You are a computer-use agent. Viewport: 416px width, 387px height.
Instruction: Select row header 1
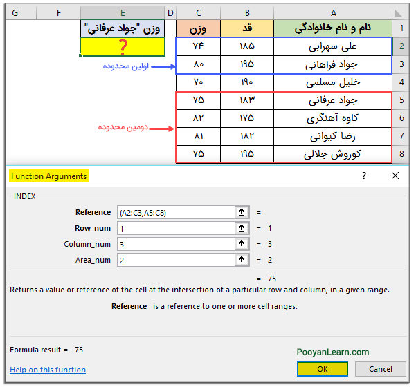(401, 28)
